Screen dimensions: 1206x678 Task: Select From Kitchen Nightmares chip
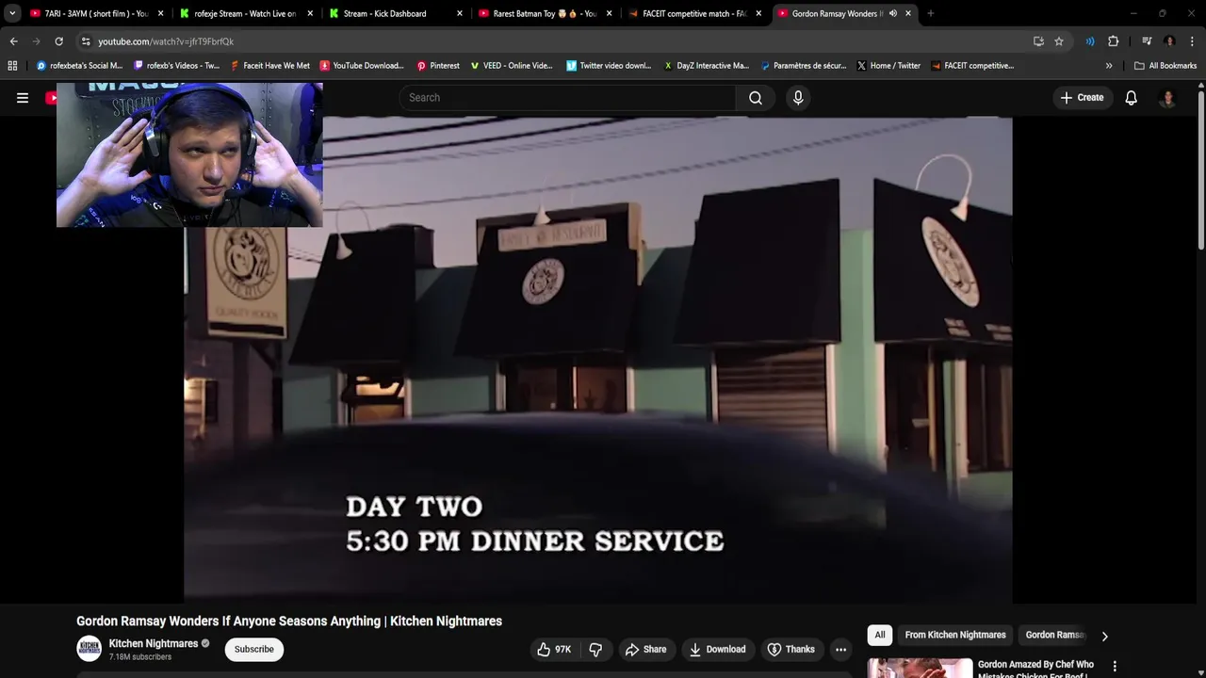(x=955, y=636)
